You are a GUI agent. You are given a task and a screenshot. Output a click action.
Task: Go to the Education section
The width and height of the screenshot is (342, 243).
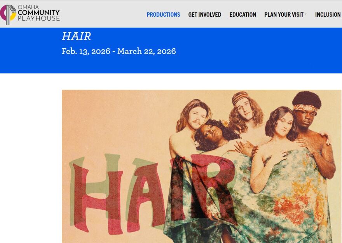point(243,15)
